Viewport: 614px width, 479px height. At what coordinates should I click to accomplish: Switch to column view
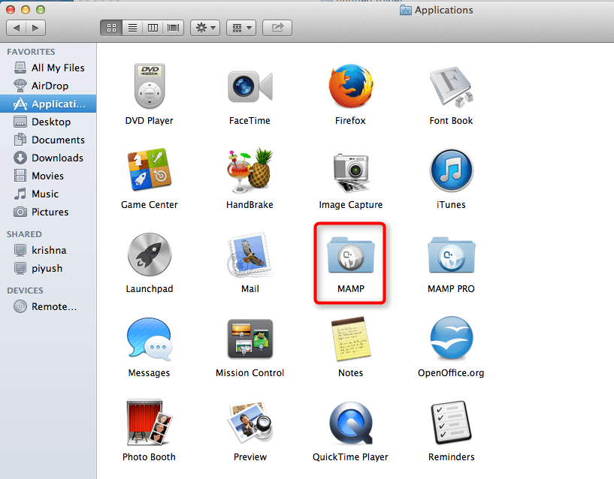[x=153, y=28]
